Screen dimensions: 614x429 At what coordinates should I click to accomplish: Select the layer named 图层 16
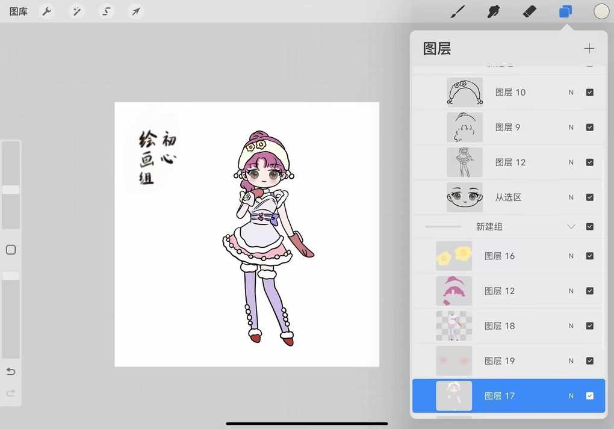pos(499,256)
